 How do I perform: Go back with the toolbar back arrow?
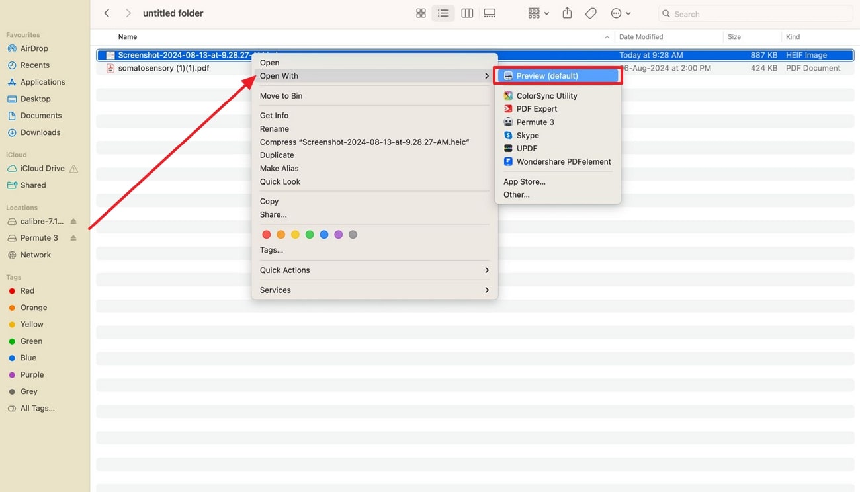tap(107, 13)
